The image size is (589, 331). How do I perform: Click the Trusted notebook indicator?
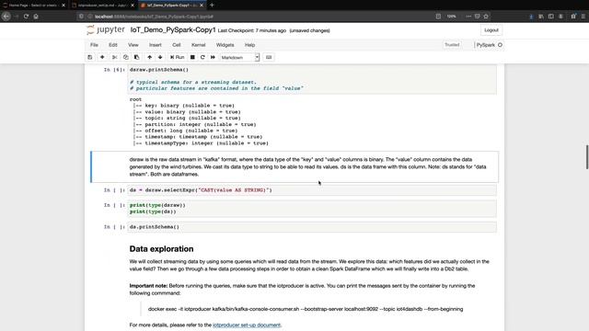452,45
